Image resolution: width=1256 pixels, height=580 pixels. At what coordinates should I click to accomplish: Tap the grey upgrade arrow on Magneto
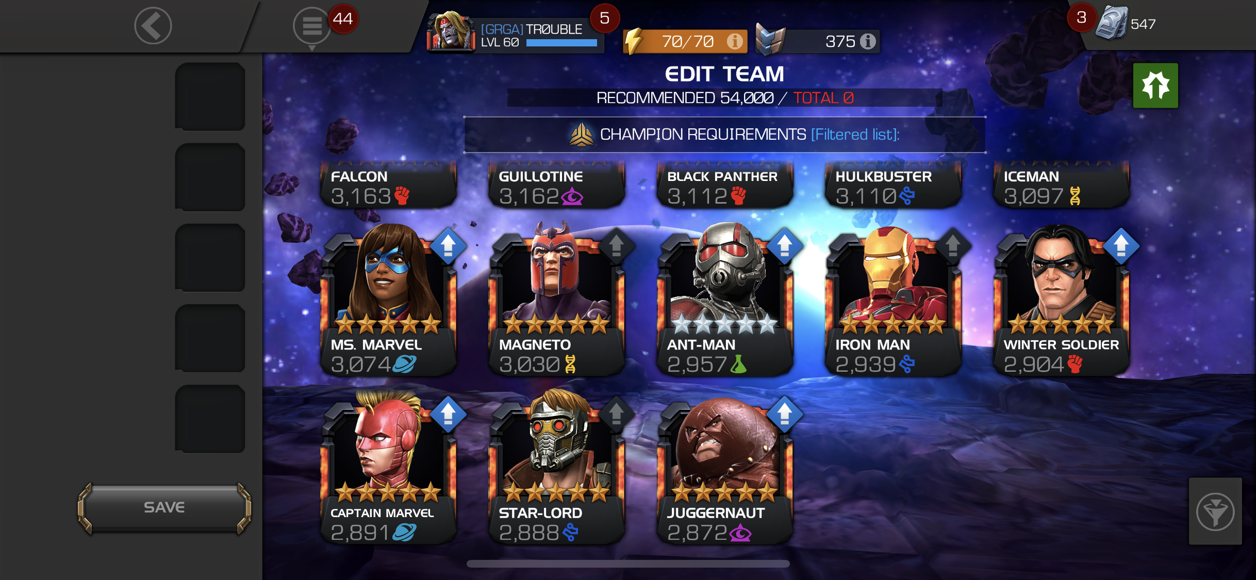tap(616, 245)
